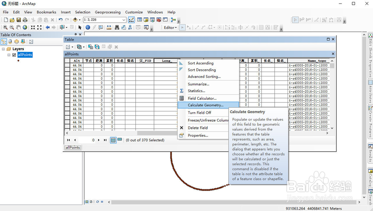This screenshot has height=211, width=373.
Task: Open the Table Of Contents window icon
Action: coord(140,20)
